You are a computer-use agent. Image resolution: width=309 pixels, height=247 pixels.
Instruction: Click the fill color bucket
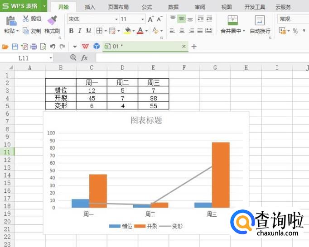coord(127,31)
